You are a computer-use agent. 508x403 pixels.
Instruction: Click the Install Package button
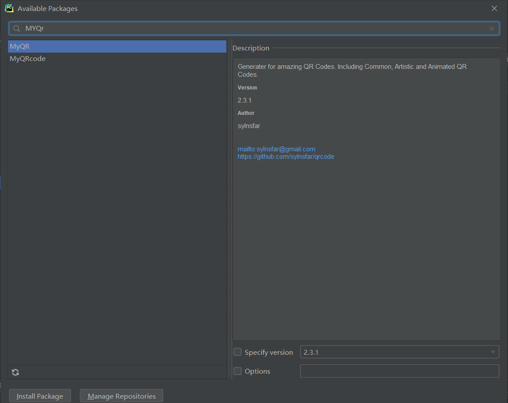point(40,396)
